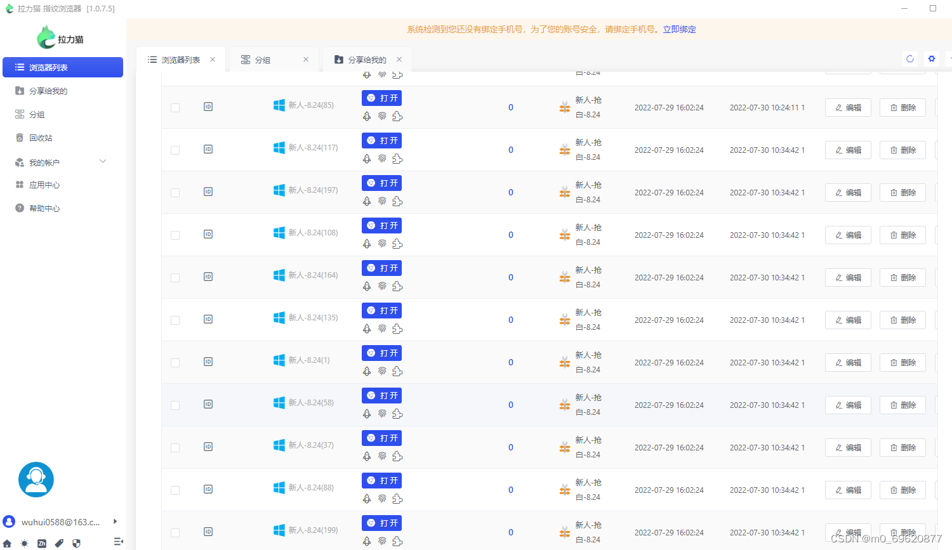952x550 pixels.
Task: Click puzzle extension icon in 新人-8.24(135) row
Action: tap(397, 329)
